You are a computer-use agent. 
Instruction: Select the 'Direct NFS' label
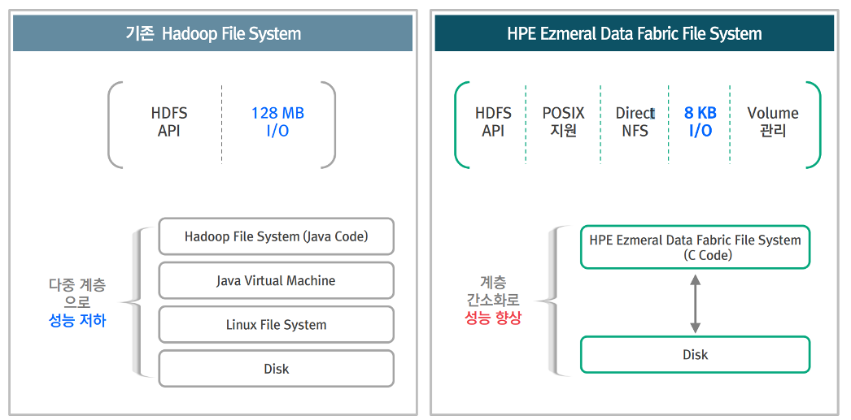[x=635, y=122]
